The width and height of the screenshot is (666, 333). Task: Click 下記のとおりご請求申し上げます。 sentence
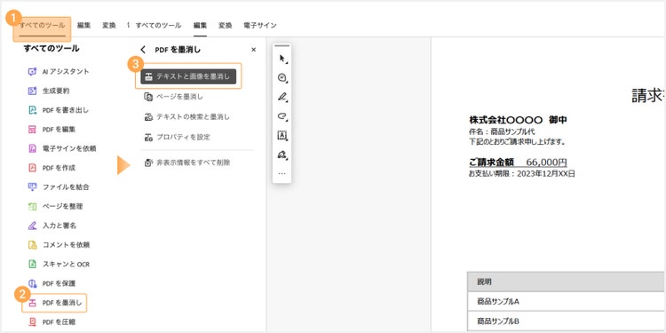point(518,141)
